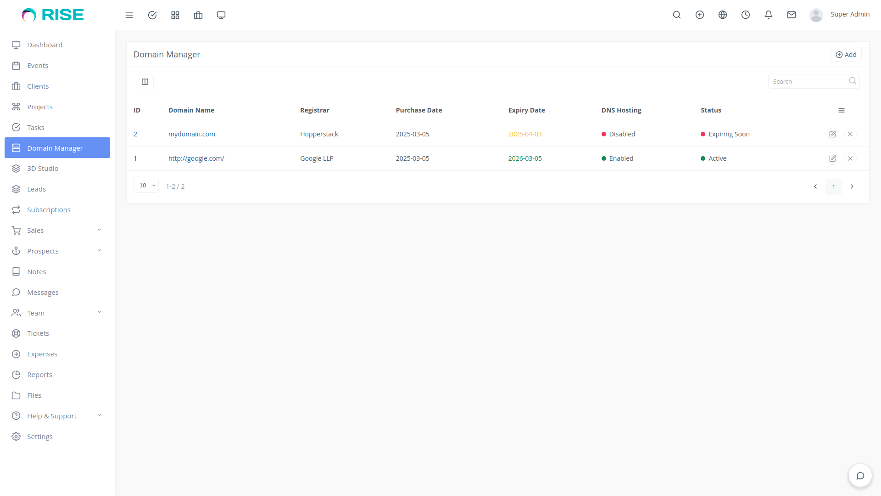Select Reports in the sidebar
Viewport: 881px width, 496px height.
click(x=39, y=374)
